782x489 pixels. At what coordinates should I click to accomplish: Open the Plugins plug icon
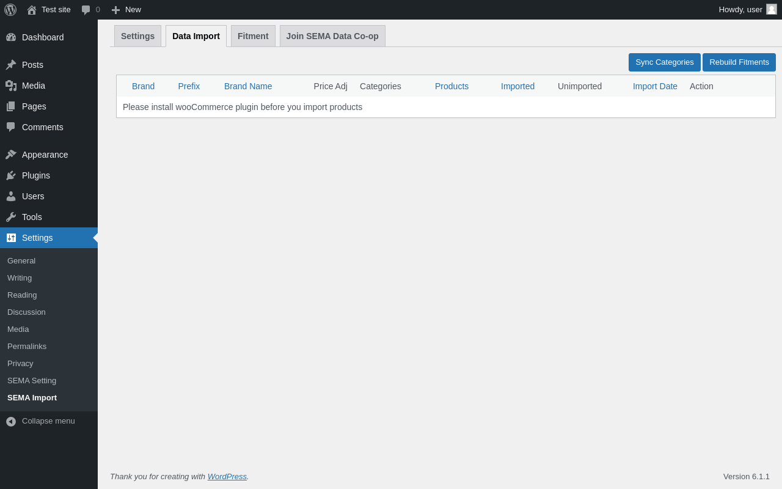[11, 175]
